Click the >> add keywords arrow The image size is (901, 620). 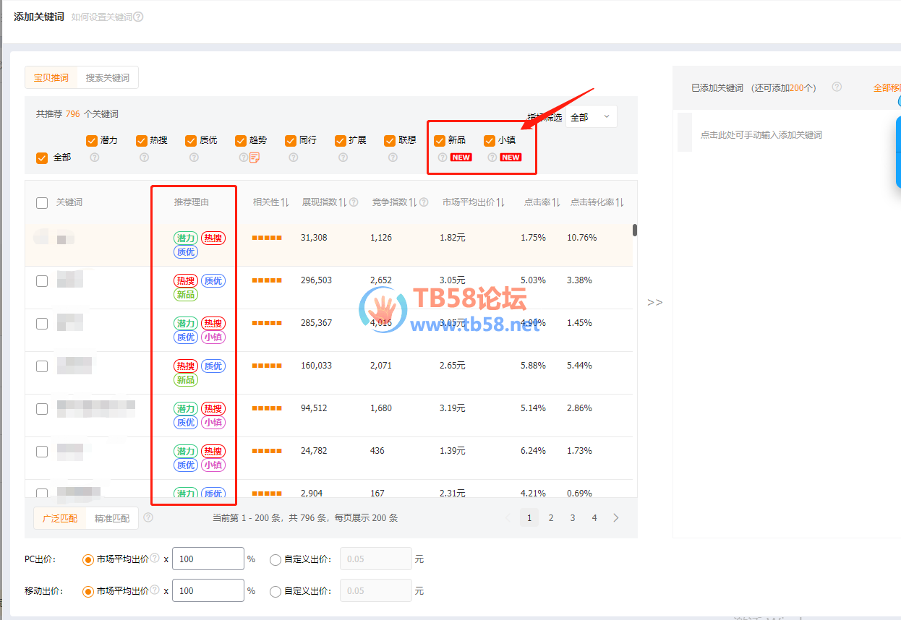[x=654, y=302]
